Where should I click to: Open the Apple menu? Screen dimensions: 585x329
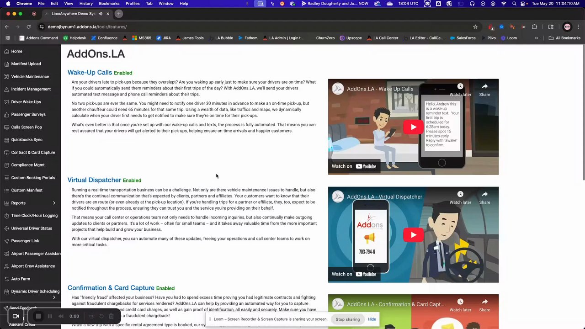pyautogui.click(x=7, y=4)
